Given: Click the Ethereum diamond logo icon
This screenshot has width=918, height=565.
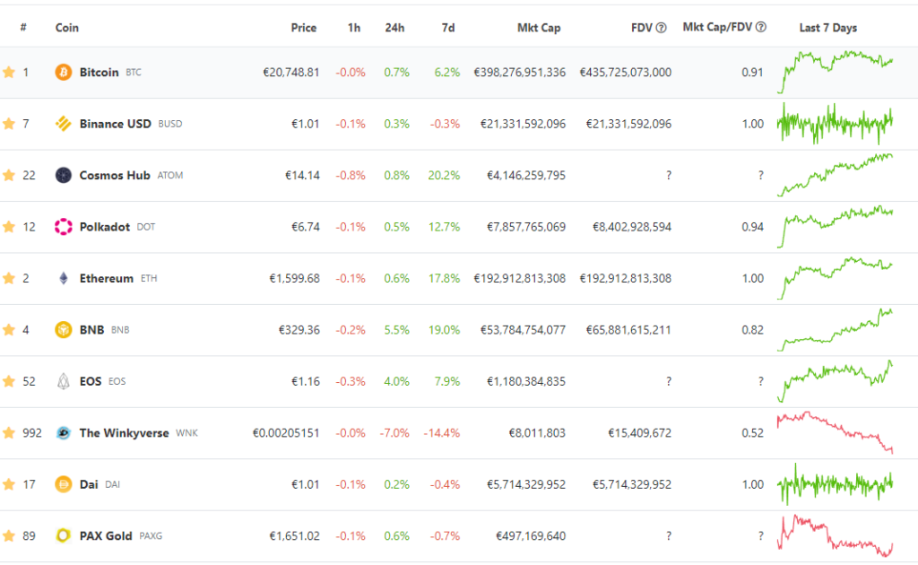Looking at the screenshot, I should tap(64, 278).
